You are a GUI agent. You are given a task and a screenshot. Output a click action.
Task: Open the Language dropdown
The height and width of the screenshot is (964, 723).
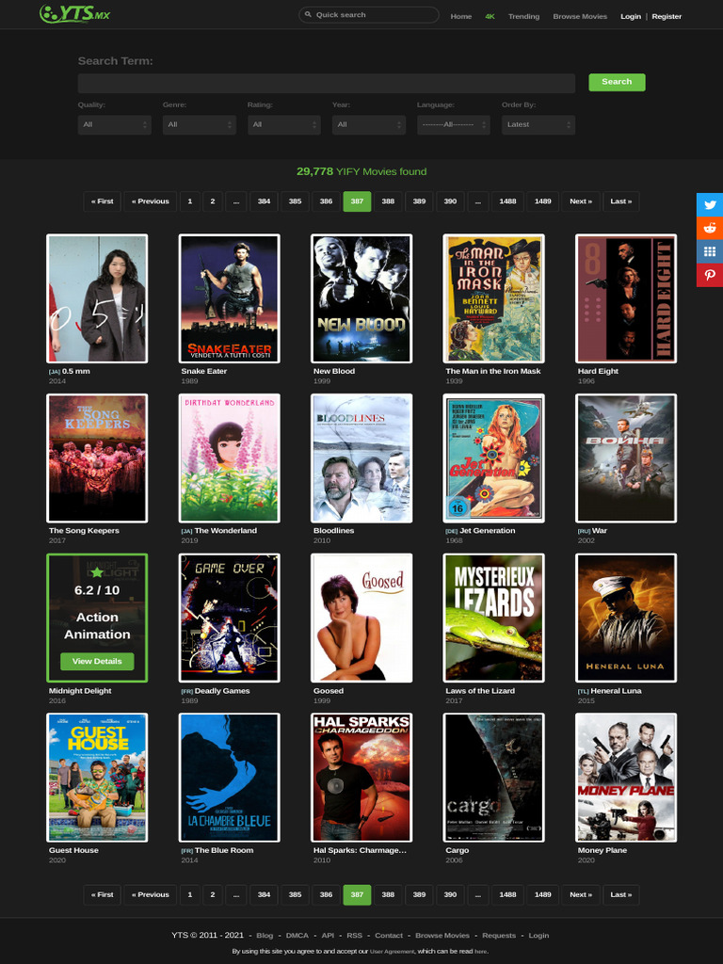click(x=454, y=125)
